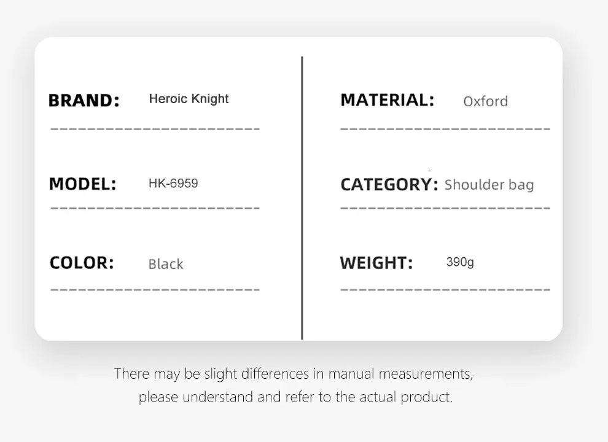Click the COLOR label
This screenshot has height=442, width=608.
[x=82, y=263]
